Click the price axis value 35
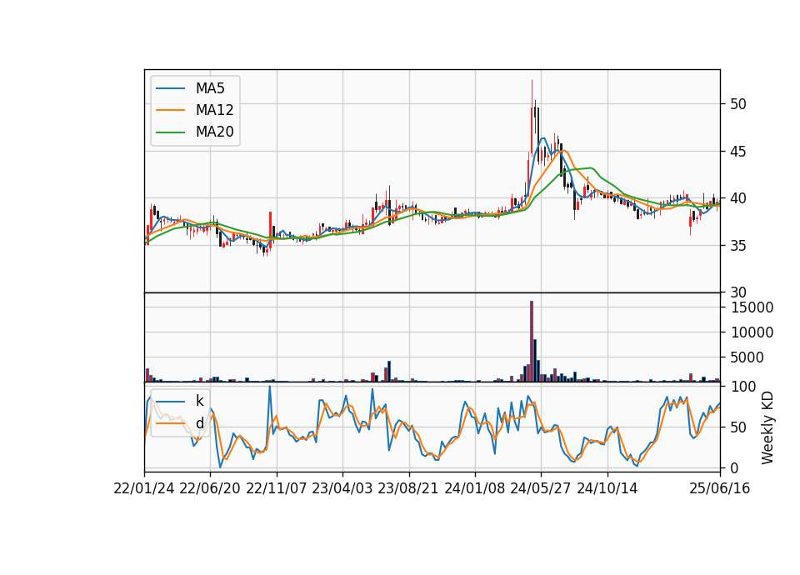800x575 pixels. point(738,245)
